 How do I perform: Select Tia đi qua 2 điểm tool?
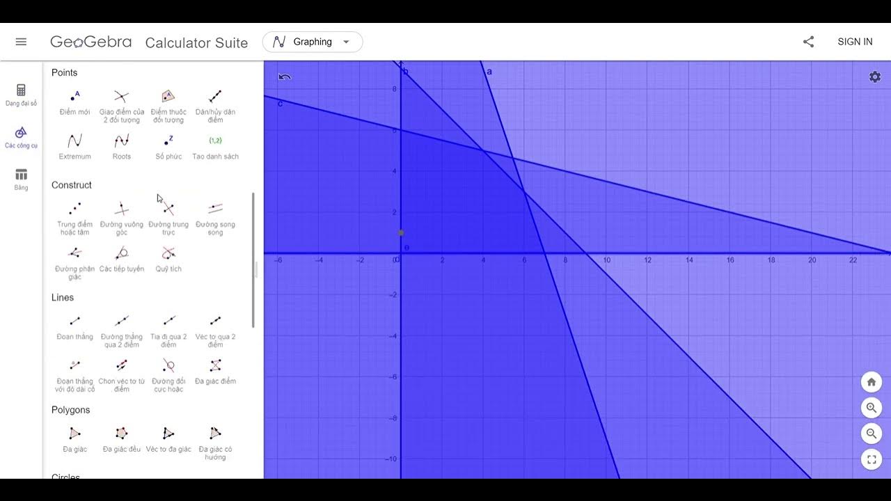(x=168, y=331)
